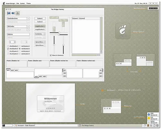The image size is (161, 129).
Task: Click the go-to-first arrow toolbar icon
Action: [x=9, y=13]
